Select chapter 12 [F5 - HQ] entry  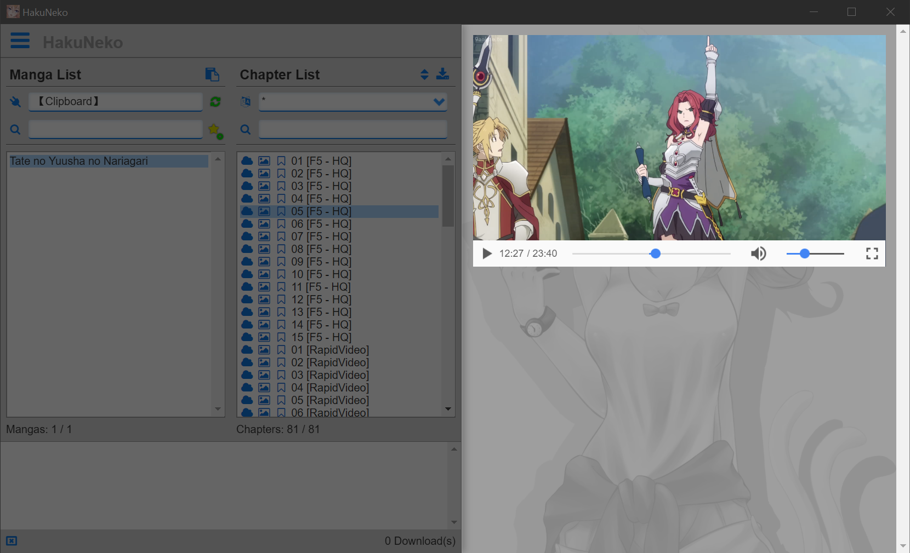(x=339, y=299)
